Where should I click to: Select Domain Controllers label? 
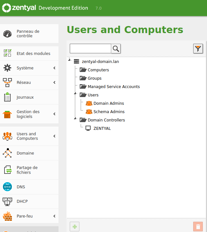coord(106,120)
